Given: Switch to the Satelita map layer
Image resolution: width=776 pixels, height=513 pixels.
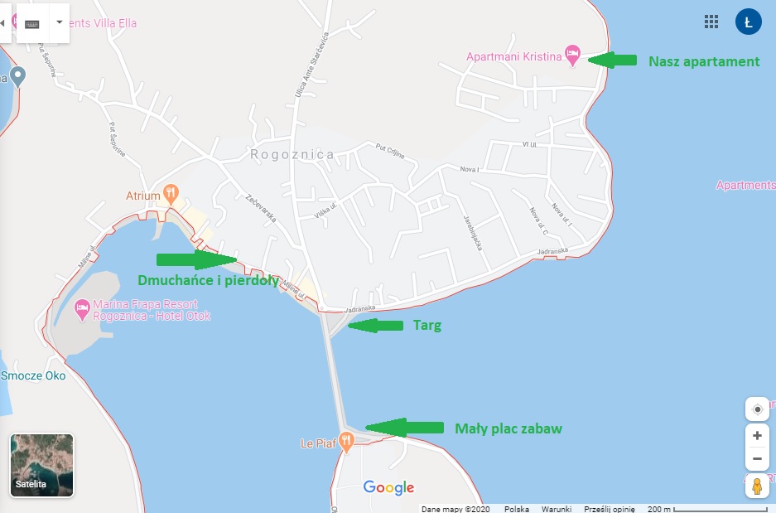Looking at the screenshot, I should [42, 465].
